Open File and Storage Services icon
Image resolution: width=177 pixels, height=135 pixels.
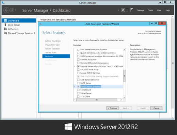click(x=5, y=33)
